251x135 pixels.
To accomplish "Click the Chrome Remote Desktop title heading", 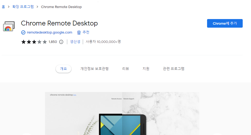I will pos(59,23).
